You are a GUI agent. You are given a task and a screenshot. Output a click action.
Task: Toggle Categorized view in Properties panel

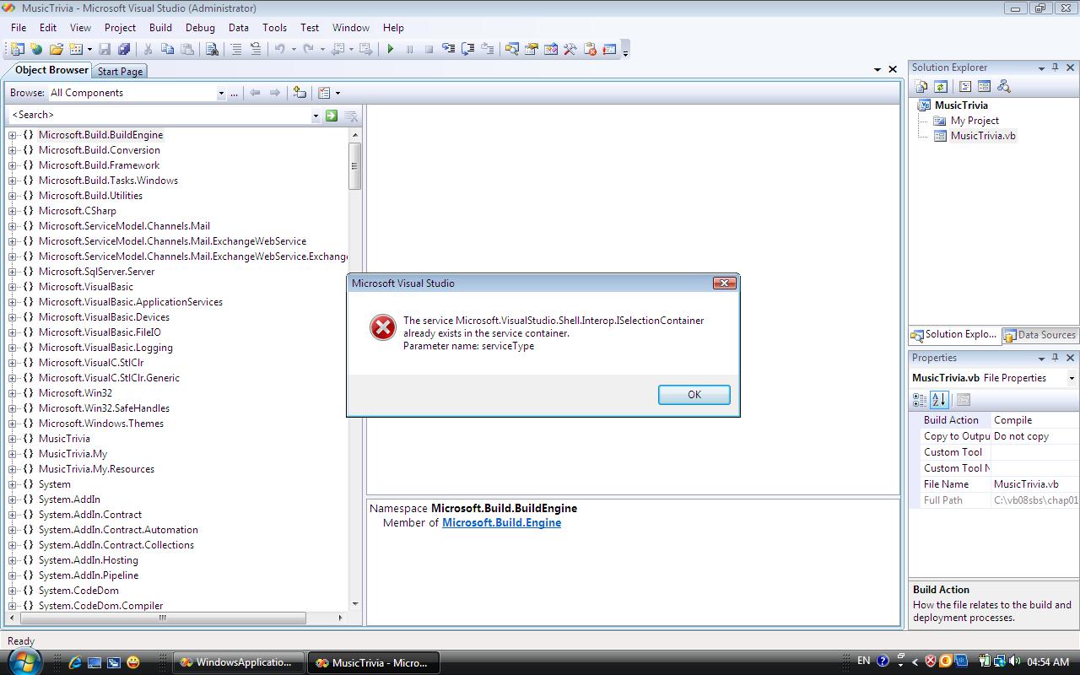920,399
